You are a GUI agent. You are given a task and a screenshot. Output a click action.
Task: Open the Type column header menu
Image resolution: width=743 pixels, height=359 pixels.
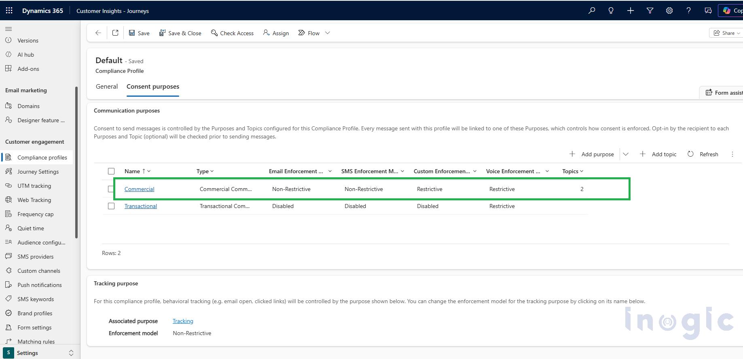click(205, 171)
